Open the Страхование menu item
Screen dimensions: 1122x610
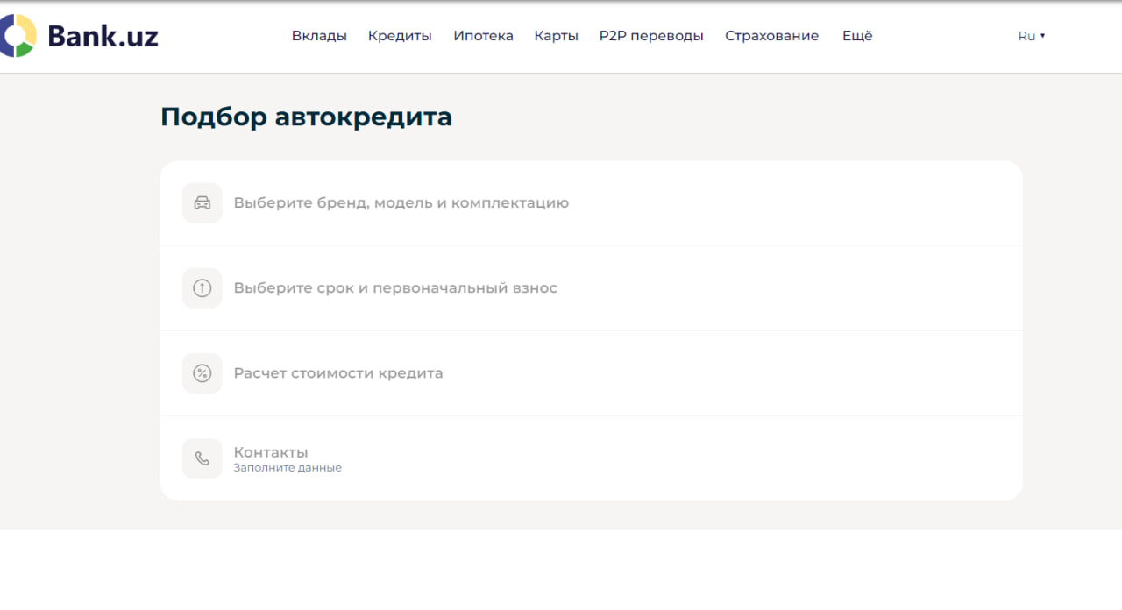point(771,36)
